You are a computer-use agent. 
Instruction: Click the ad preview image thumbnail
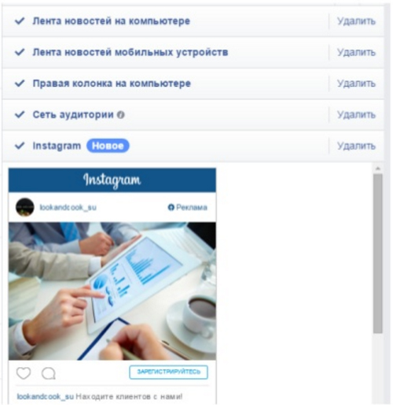(x=112, y=291)
